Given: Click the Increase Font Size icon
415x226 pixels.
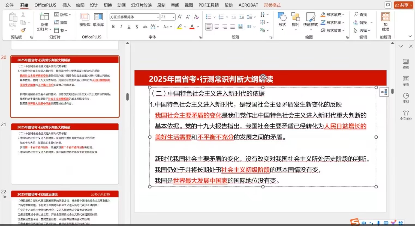Looking at the screenshot, I should (180, 17).
